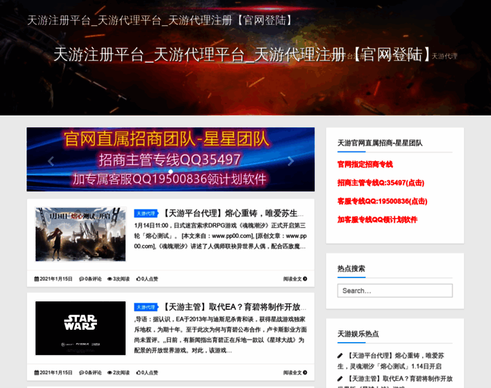
Task: Click the site title in top header
Action: click(x=160, y=21)
